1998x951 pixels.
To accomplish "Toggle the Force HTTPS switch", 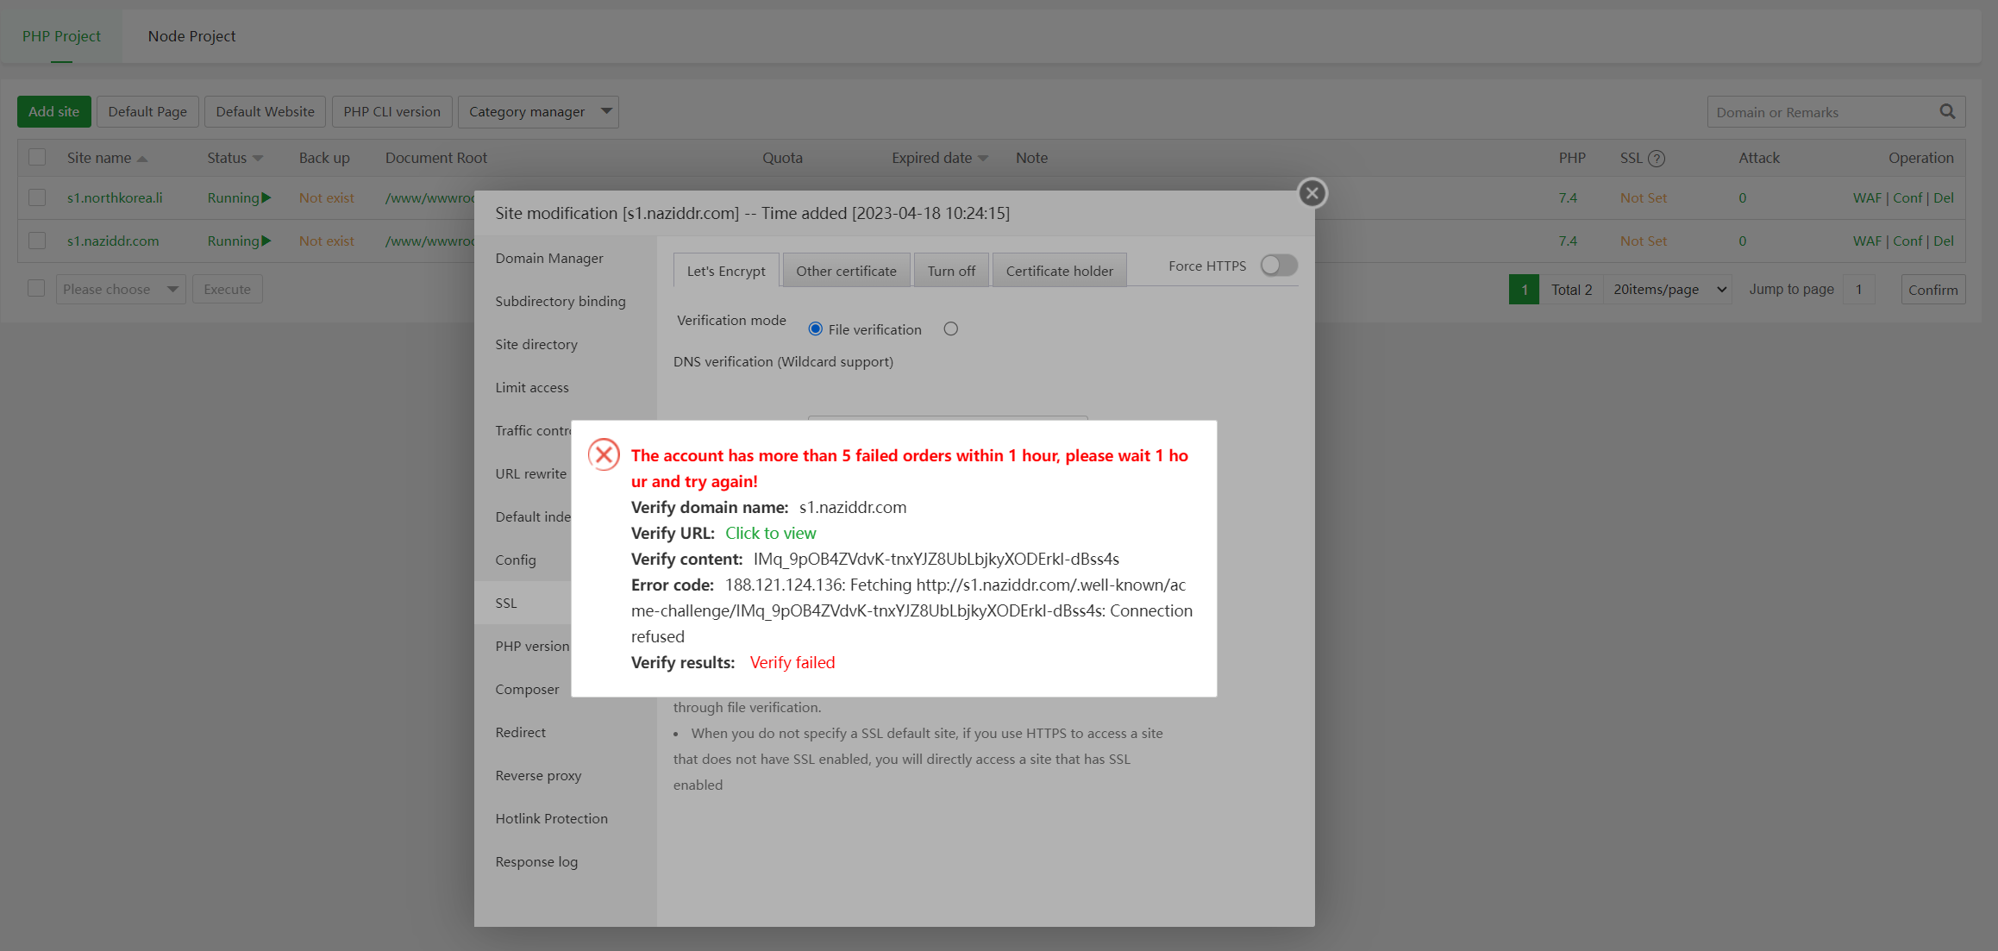I will pos(1278,266).
